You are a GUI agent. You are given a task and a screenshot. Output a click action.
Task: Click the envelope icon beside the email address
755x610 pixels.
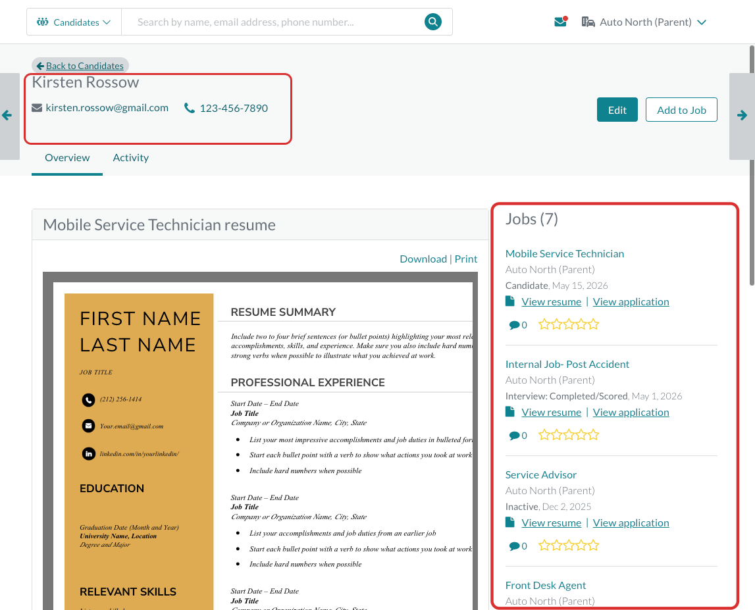click(x=37, y=108)
